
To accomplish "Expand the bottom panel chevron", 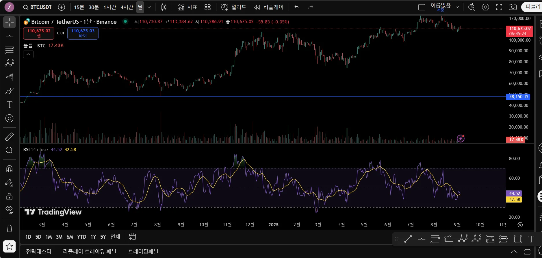I will pyautogui.click(x=514, y=252).
